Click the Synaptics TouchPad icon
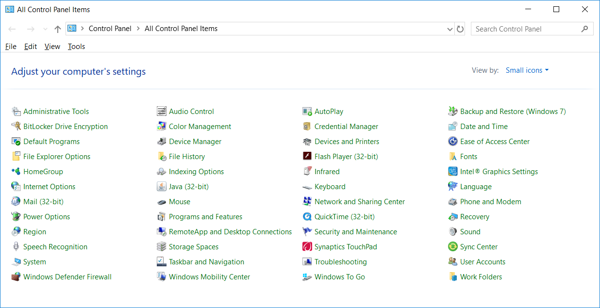 click(x=307, y=247)
